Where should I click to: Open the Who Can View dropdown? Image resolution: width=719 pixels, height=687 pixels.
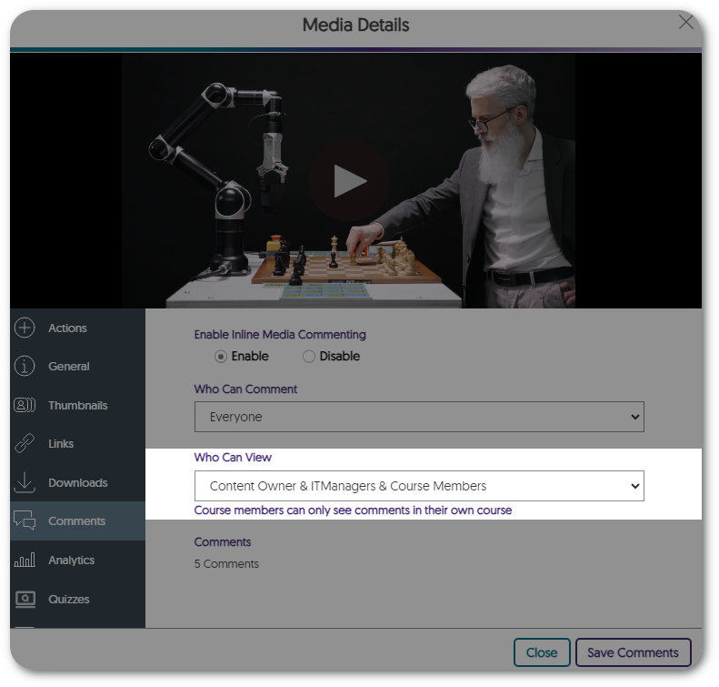pyautogui.click(x=419, y=486)
